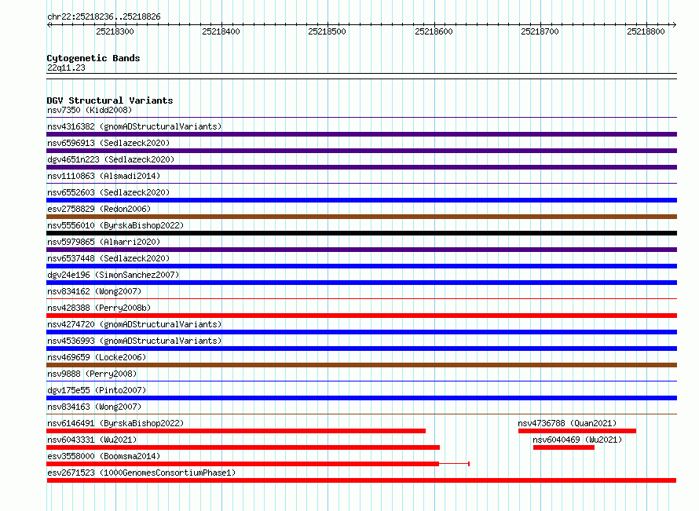Click variant label nsv428388 (Perry2008b)
This screenshot has height=511, width=699.
(x=99, y=308)
